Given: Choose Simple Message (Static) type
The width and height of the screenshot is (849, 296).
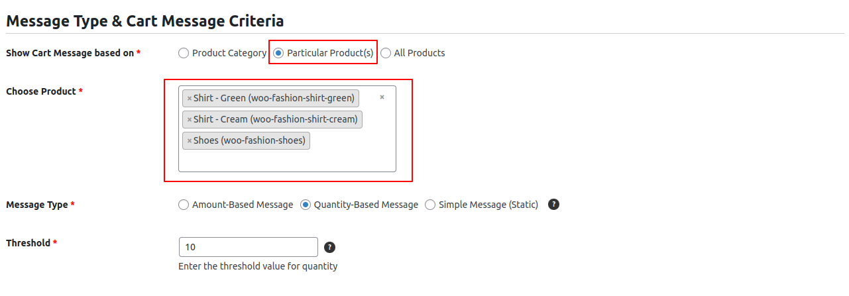Looking at the screenshot, I should pyautogui.click(x=430, y=205).
